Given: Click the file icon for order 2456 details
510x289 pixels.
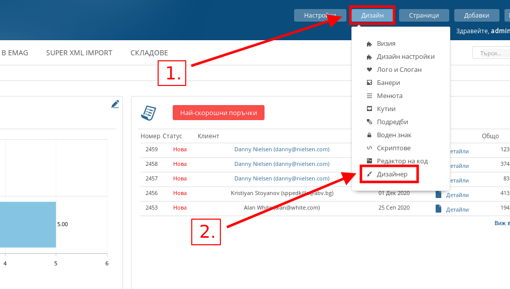Looking at the screenshot, I should [438, 195].
